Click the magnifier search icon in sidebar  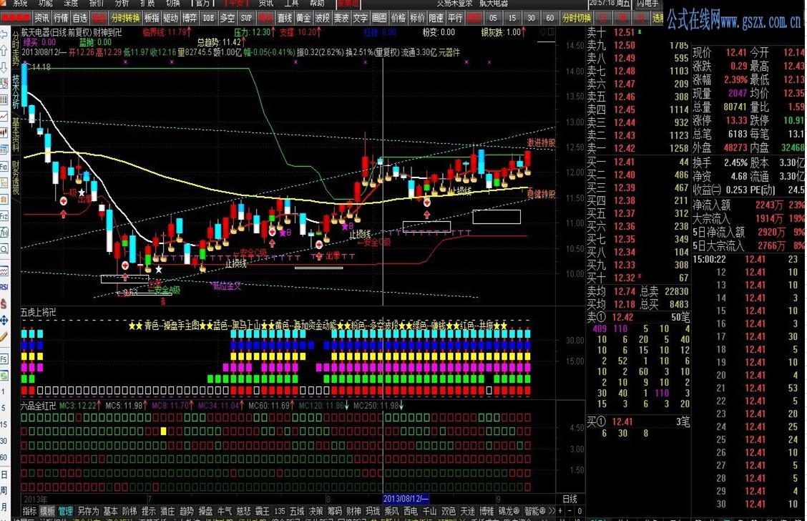[x=4, y=249]
